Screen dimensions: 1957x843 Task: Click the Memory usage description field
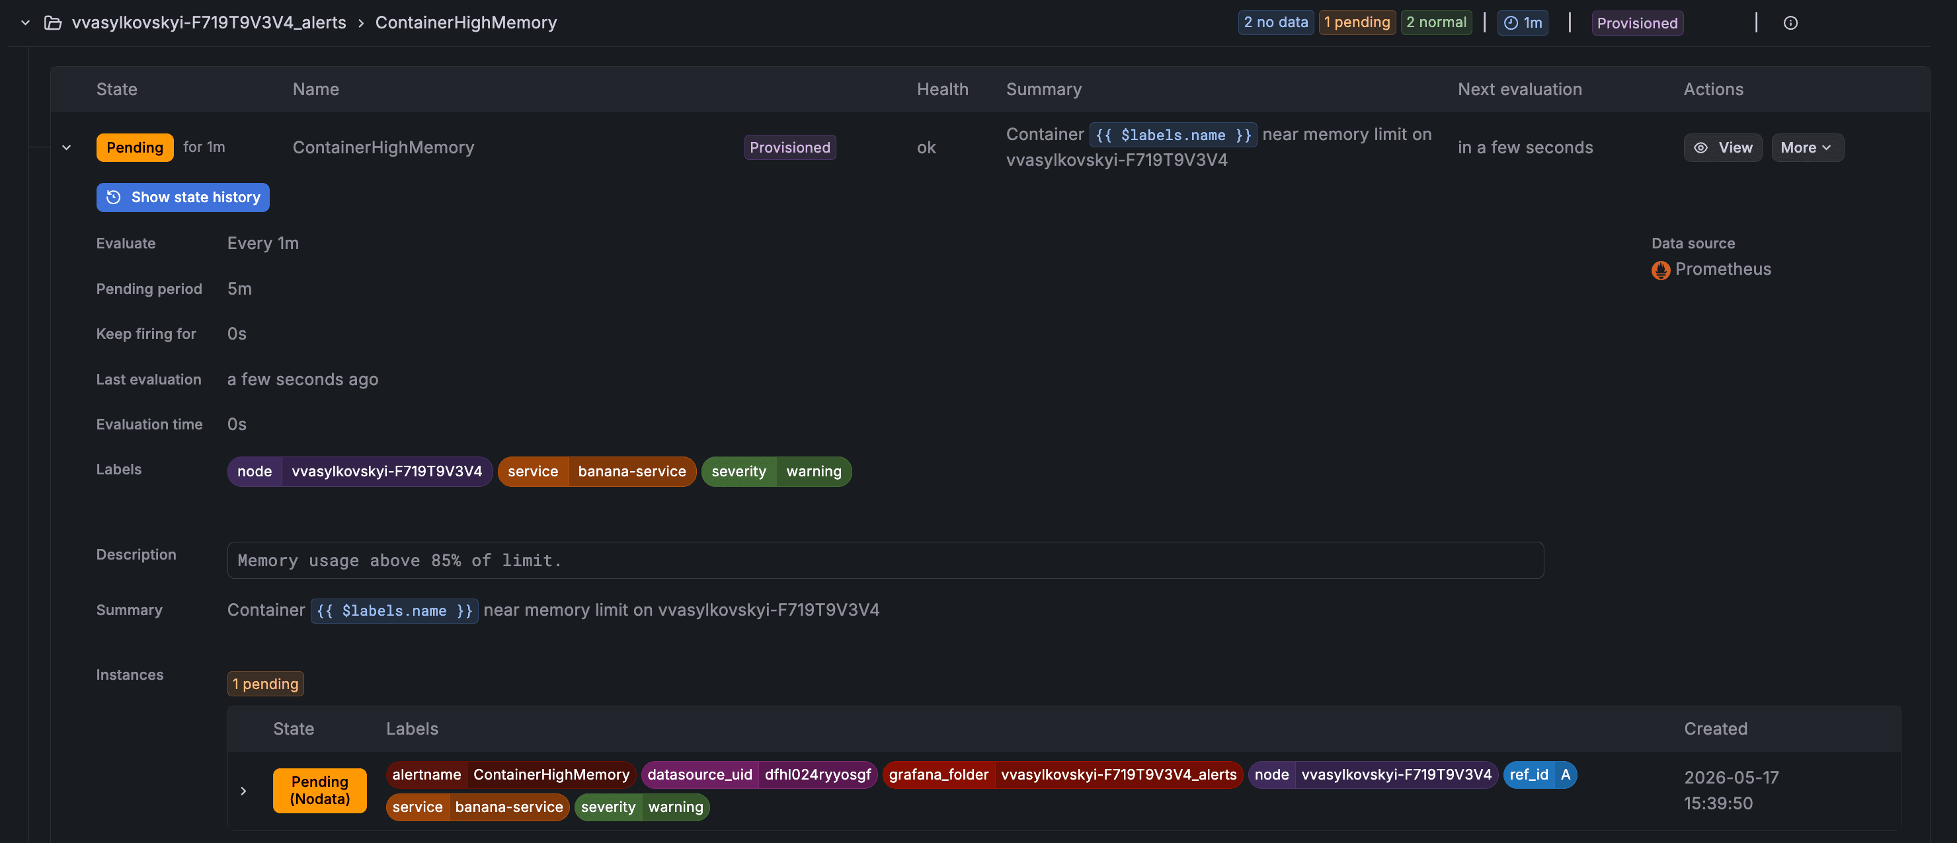885,560
